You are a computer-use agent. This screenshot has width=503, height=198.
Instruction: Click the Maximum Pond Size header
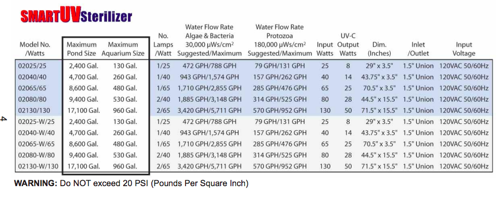(x=82, y=49)
